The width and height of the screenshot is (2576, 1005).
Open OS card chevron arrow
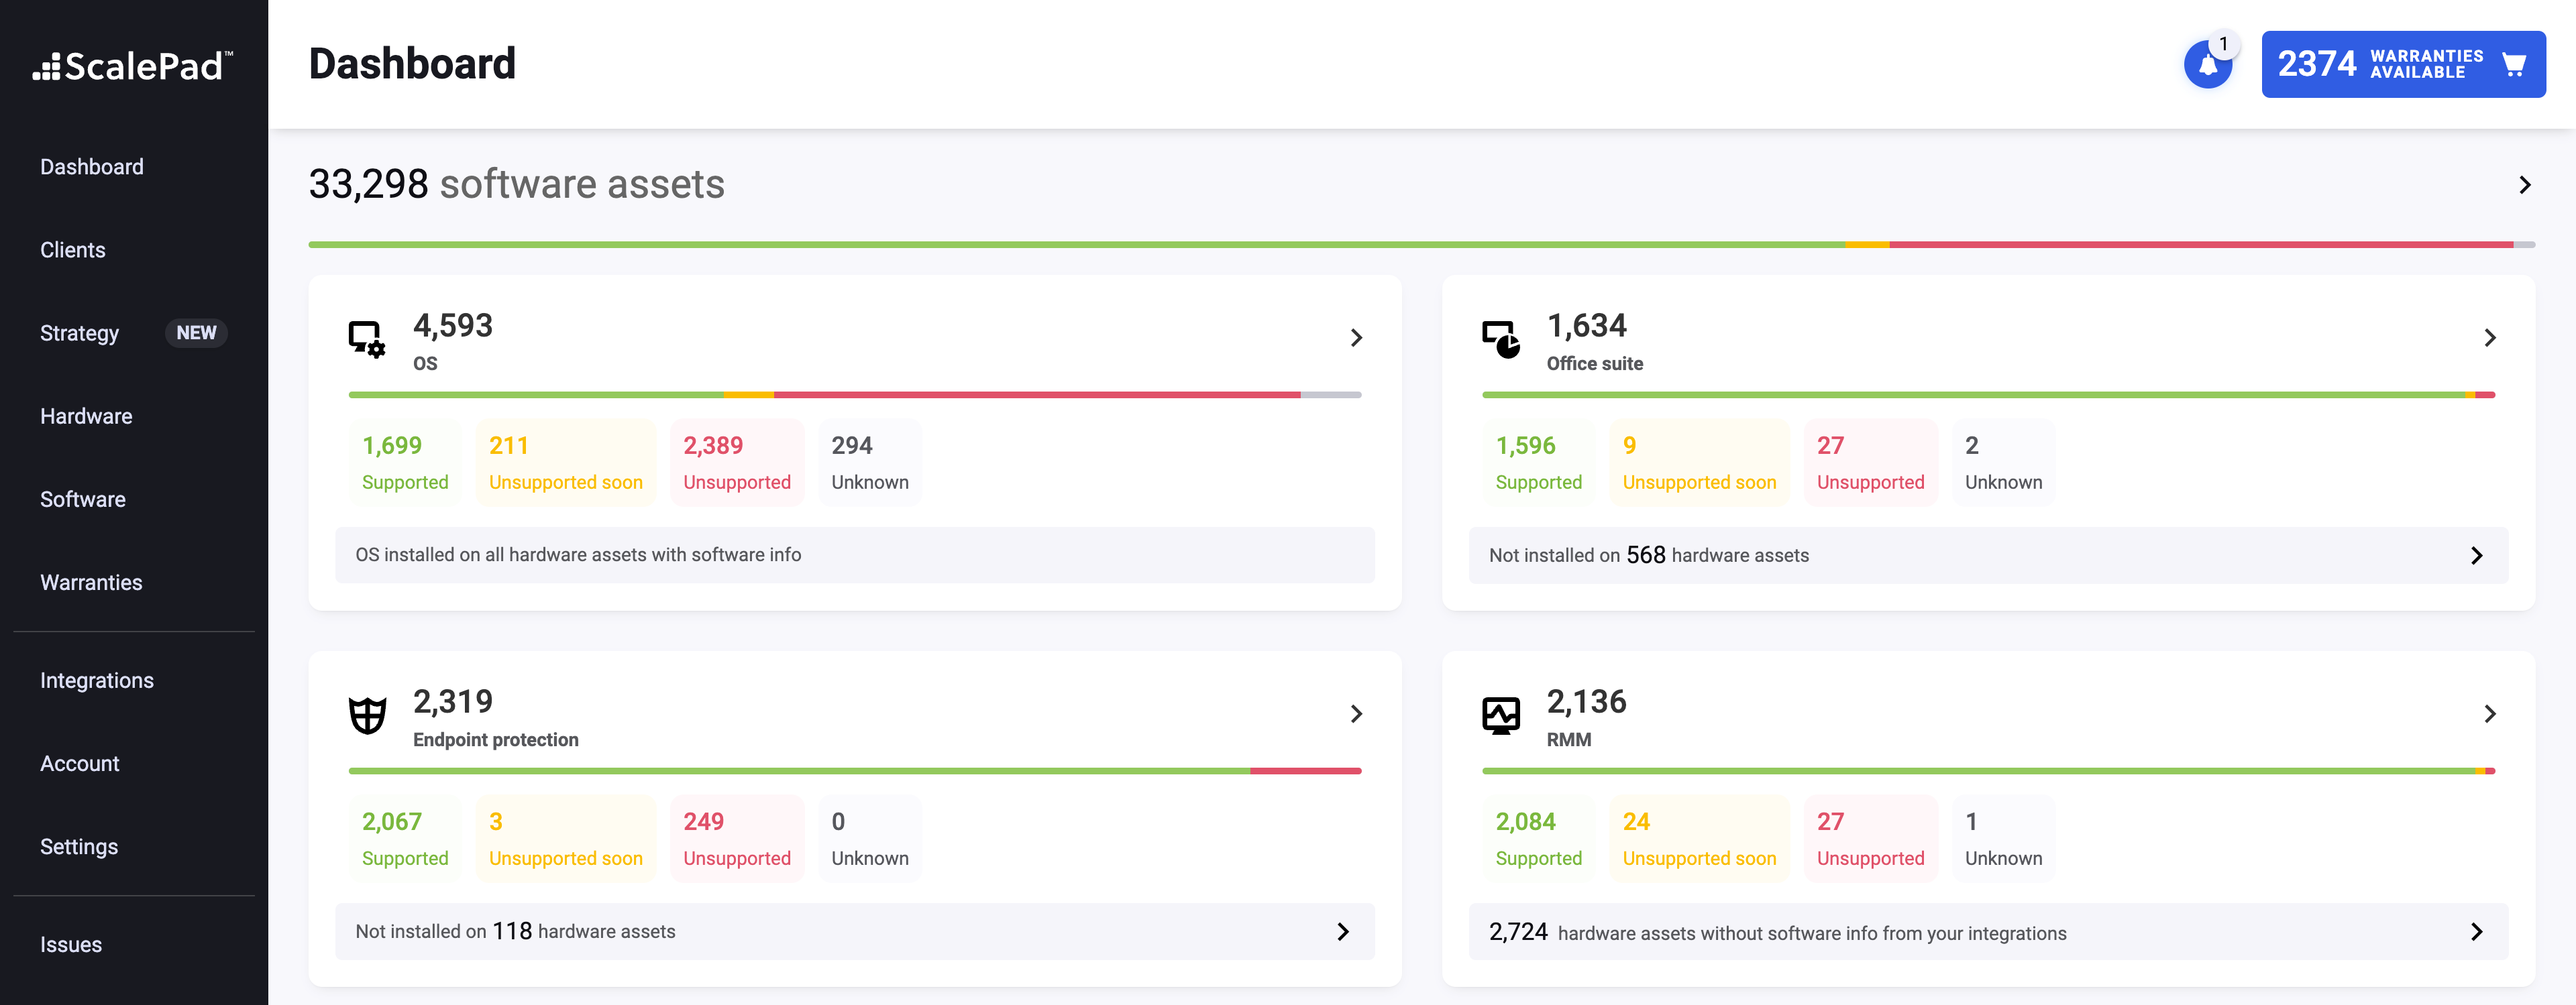(1356, 338)
